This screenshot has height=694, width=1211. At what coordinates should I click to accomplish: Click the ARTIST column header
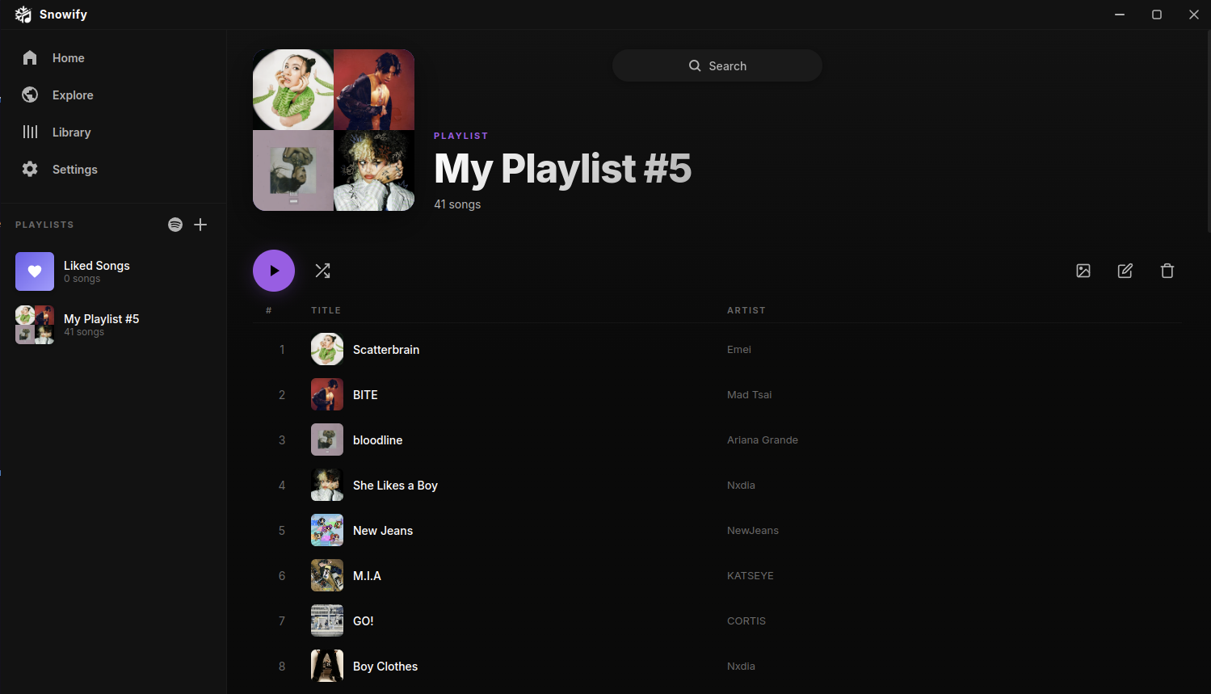click(x=746, y=309)
